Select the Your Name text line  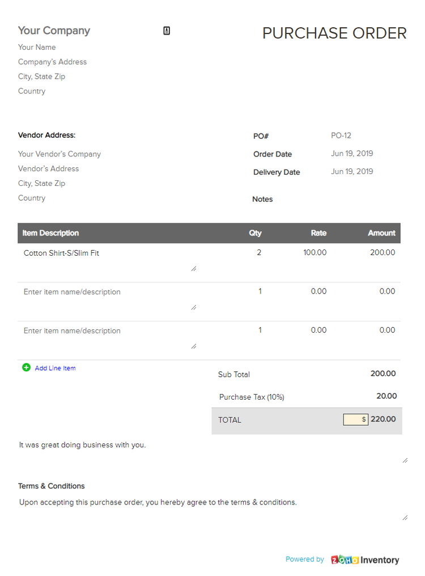[x=37, y=47]
